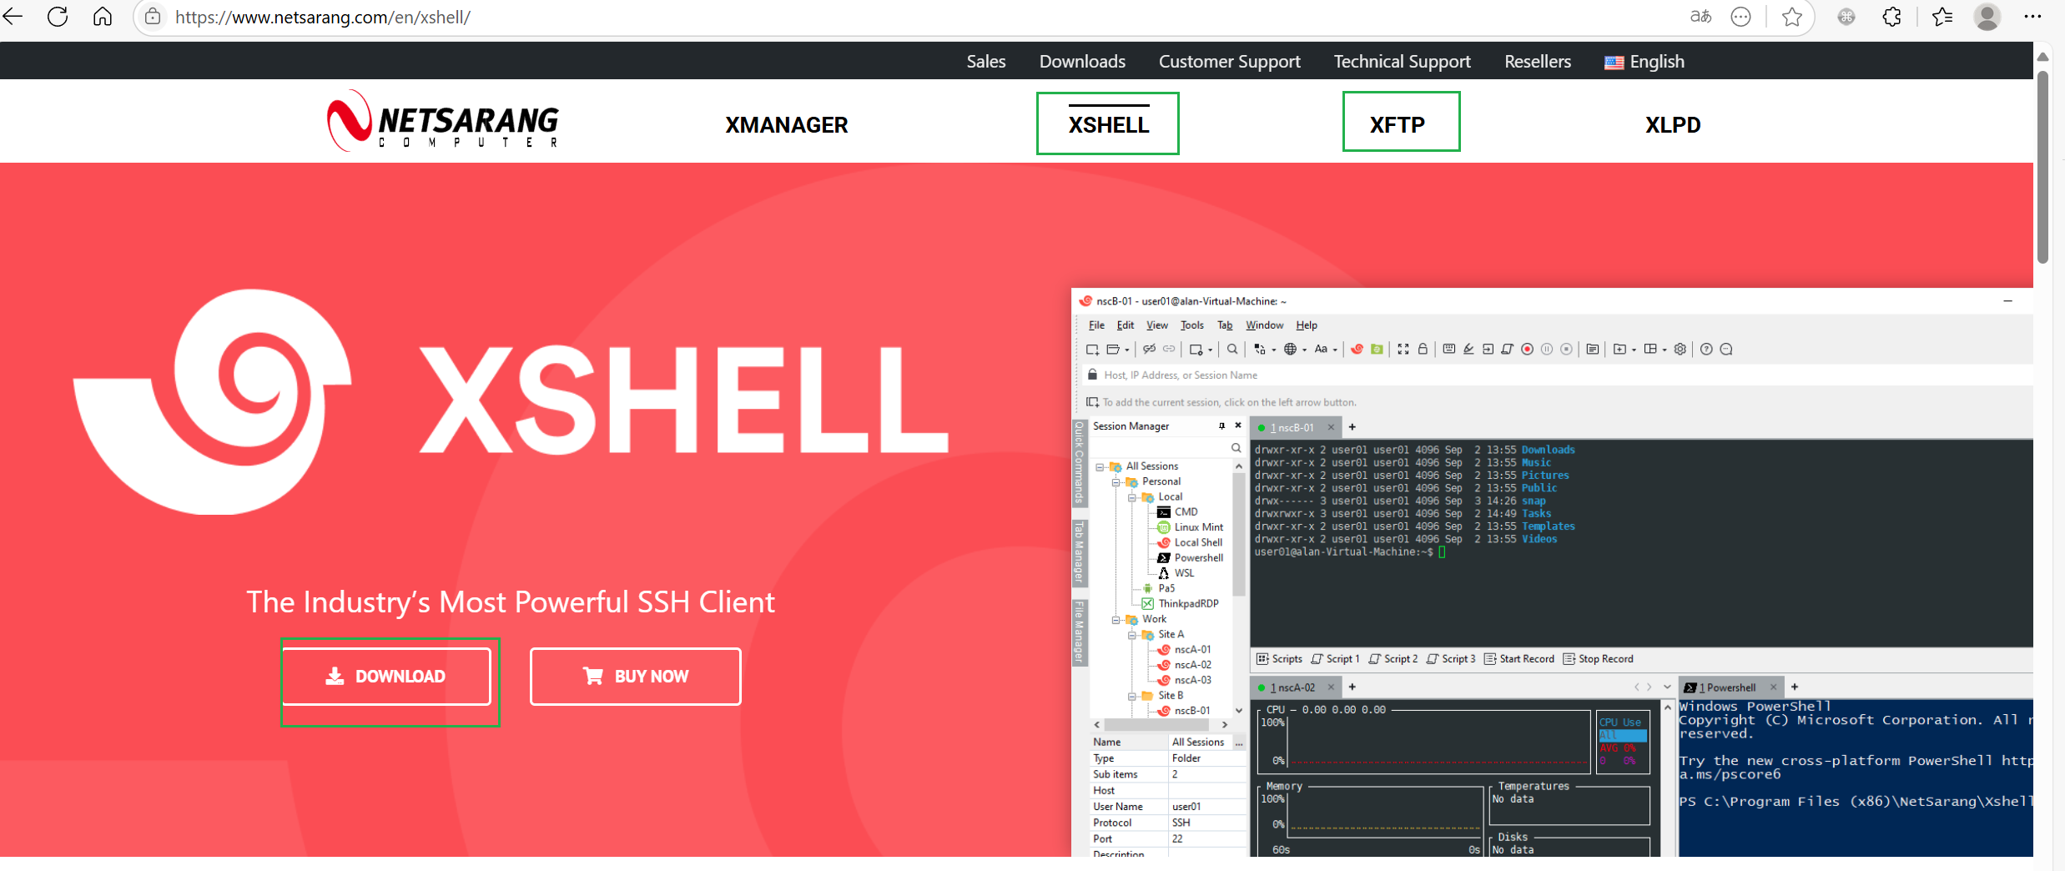The height and width of the screenshot is (871, 2065).
Task: Open the favorites list icon
Action: pyautogui.click(x=1942, y=17)
